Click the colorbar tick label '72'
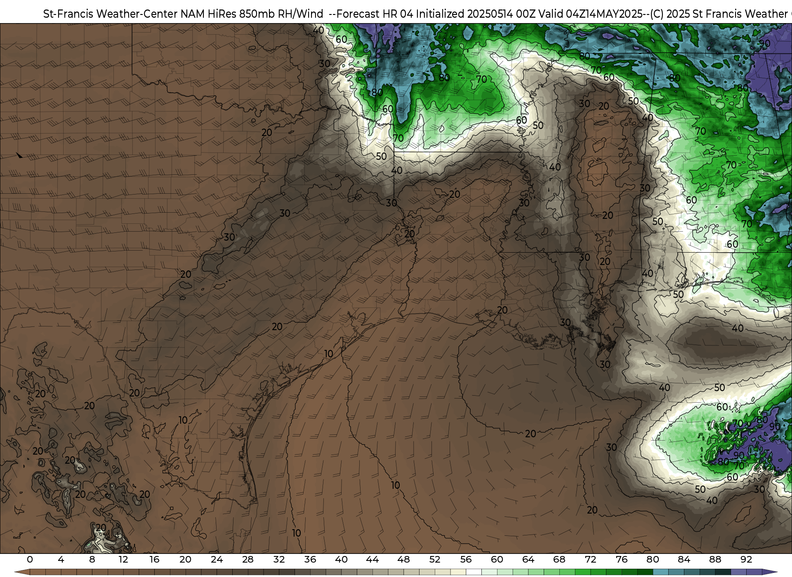This screenshot has height=577, width=792. (x=590, y=559)
